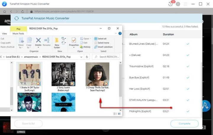Switch to the Music Tools tab
The width and height of the screenshot is (213, 135).
pos(18,34)
